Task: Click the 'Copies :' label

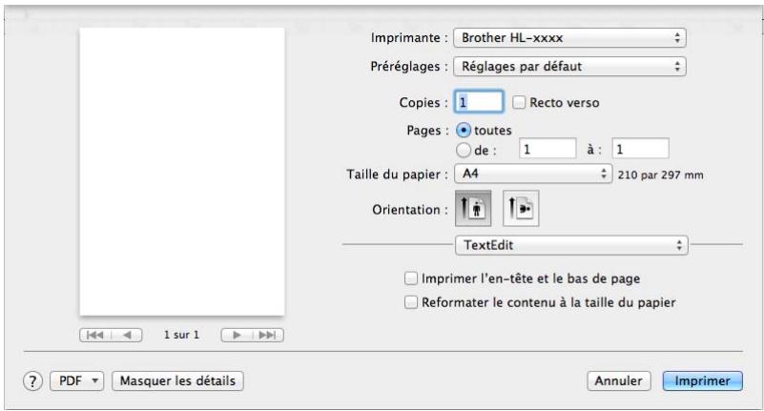Action: tap(423, 103)
